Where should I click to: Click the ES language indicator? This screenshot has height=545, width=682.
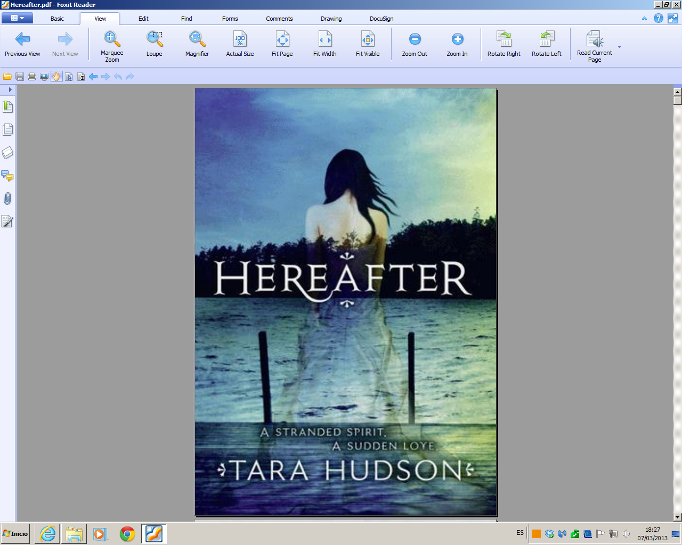click(520, 533)
